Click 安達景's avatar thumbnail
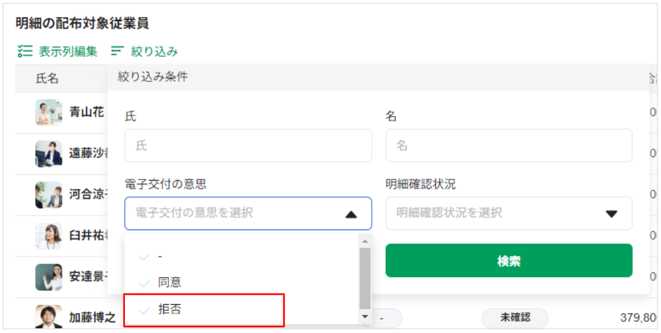The width and height of the screenshot is (661, 333). [49, 277]
